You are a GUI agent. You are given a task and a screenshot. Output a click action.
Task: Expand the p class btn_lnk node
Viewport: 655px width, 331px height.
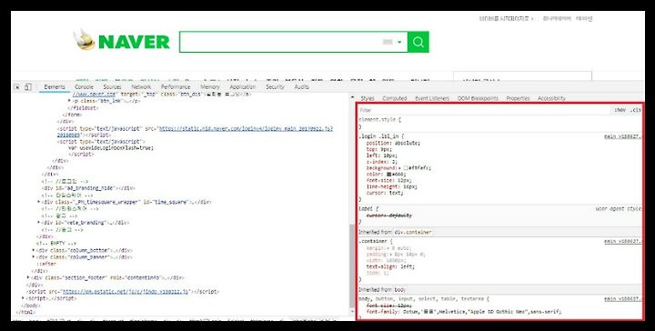click(x=69, y=101)
